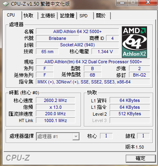The image size is (158, 166).
Task: Click the core voltage value 1.344 V
Action: tap(105, 52)
